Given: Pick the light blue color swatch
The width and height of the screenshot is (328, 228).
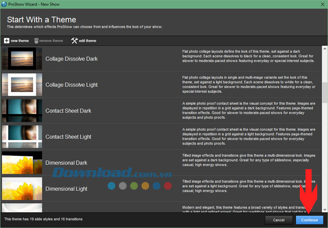Looking at the screenshot, I should point(112,186).
